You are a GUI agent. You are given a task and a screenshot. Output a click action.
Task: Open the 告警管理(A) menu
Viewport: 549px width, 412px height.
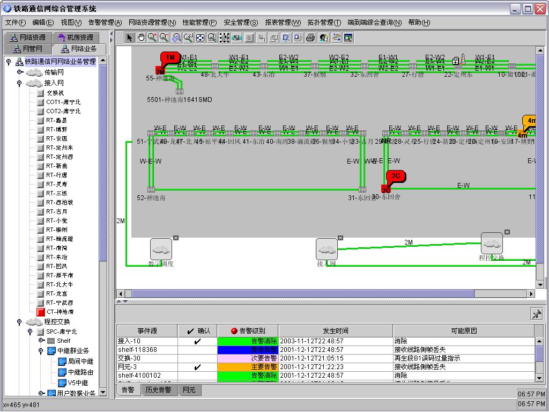[x=105, y=23]
